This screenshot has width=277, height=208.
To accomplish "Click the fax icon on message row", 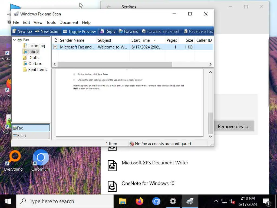I will 55,47.
